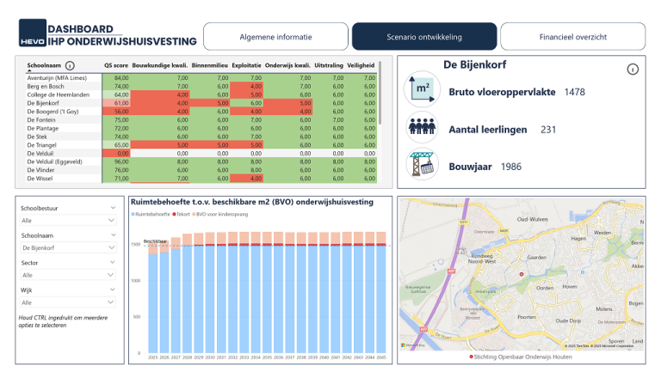Click the Bouwjaar value 1986
This screenshot has height=378, width=661.
(x=511, y=167)
